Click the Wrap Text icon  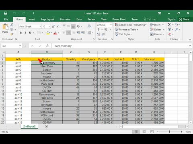pos(89,26)
